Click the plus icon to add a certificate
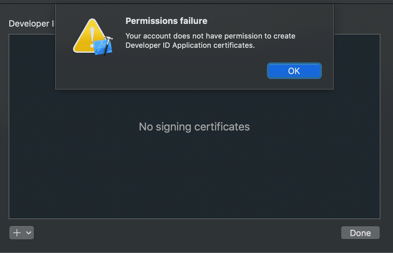Screen dimensions: 393x253 pos(17,233)
